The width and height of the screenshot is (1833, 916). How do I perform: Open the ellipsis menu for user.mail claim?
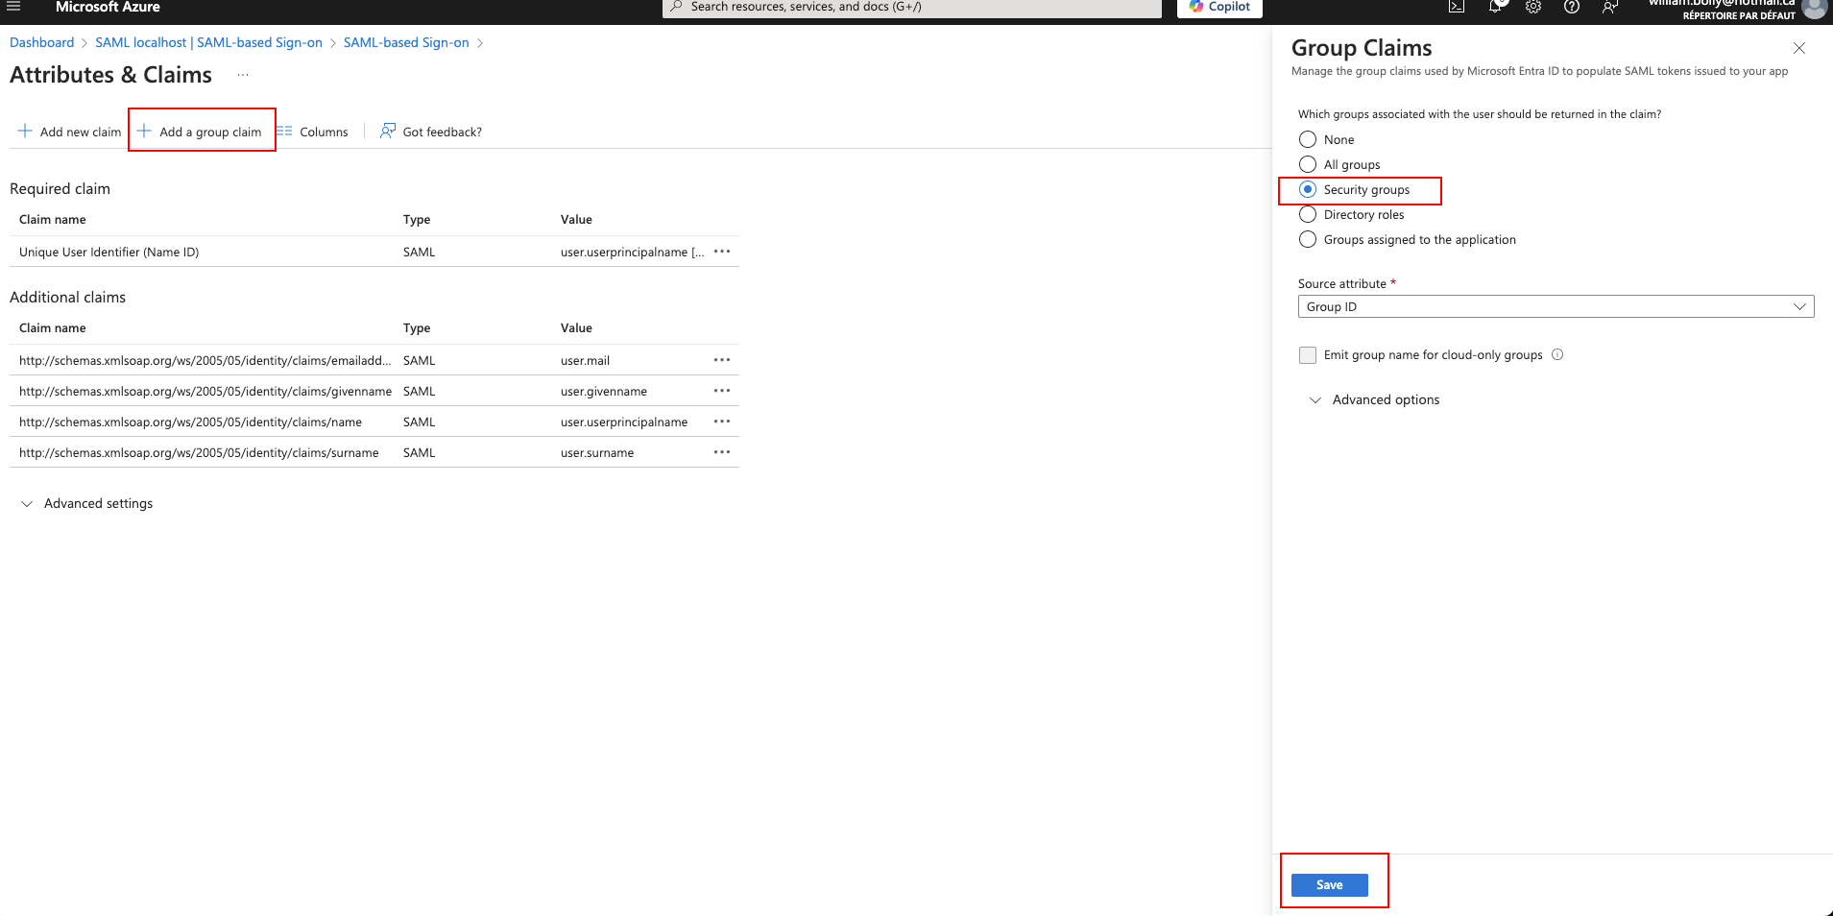pyautogui.click(x=722, y=360)
